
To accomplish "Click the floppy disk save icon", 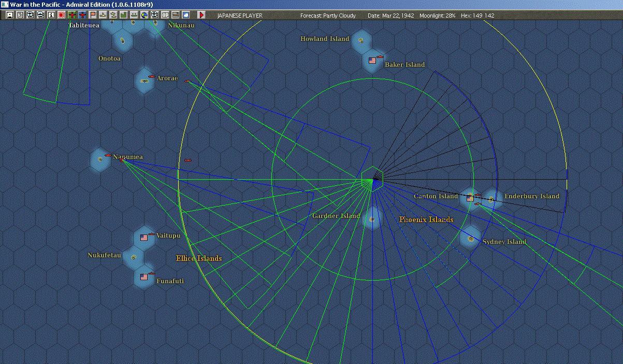I will [10, 15].
